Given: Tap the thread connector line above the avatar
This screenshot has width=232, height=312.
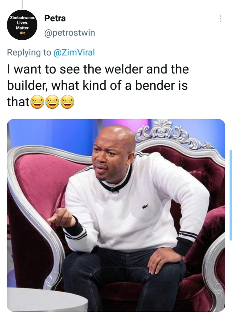Looking at the screenshot, I should click(x=22, y=4).
